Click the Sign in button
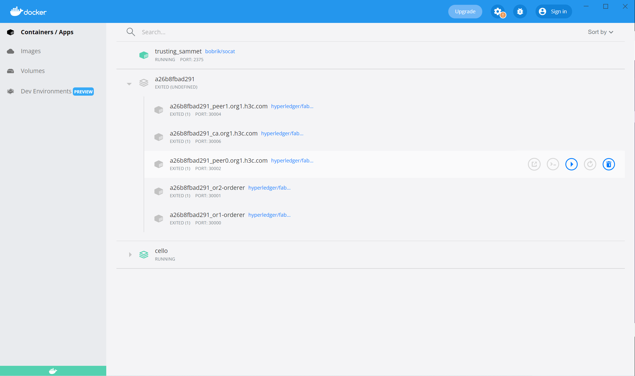 (553, 12)
